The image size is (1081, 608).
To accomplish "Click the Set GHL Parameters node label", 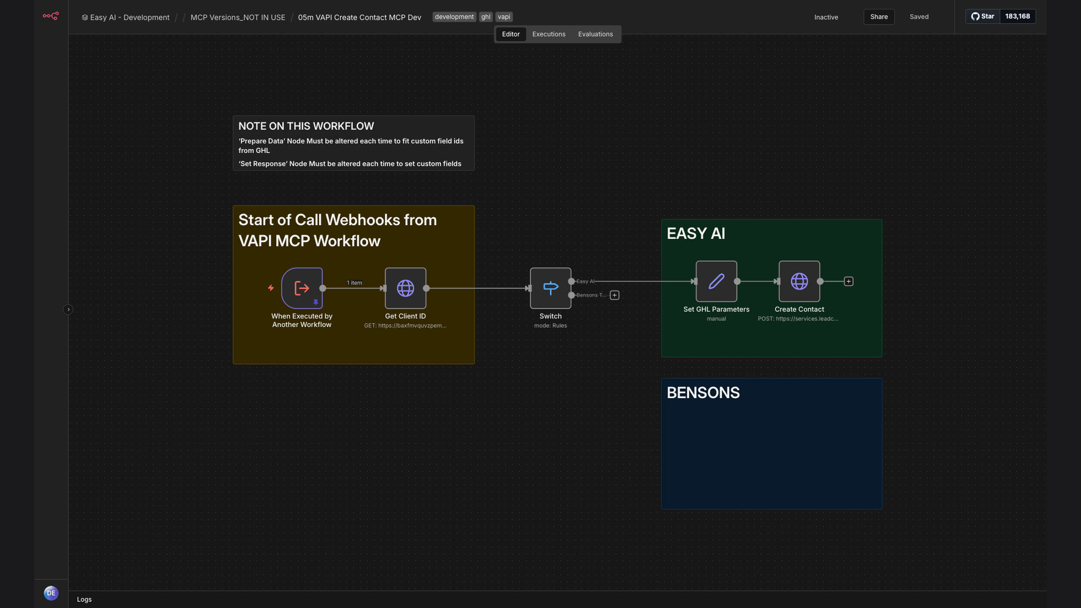I will tap(716, 309).
